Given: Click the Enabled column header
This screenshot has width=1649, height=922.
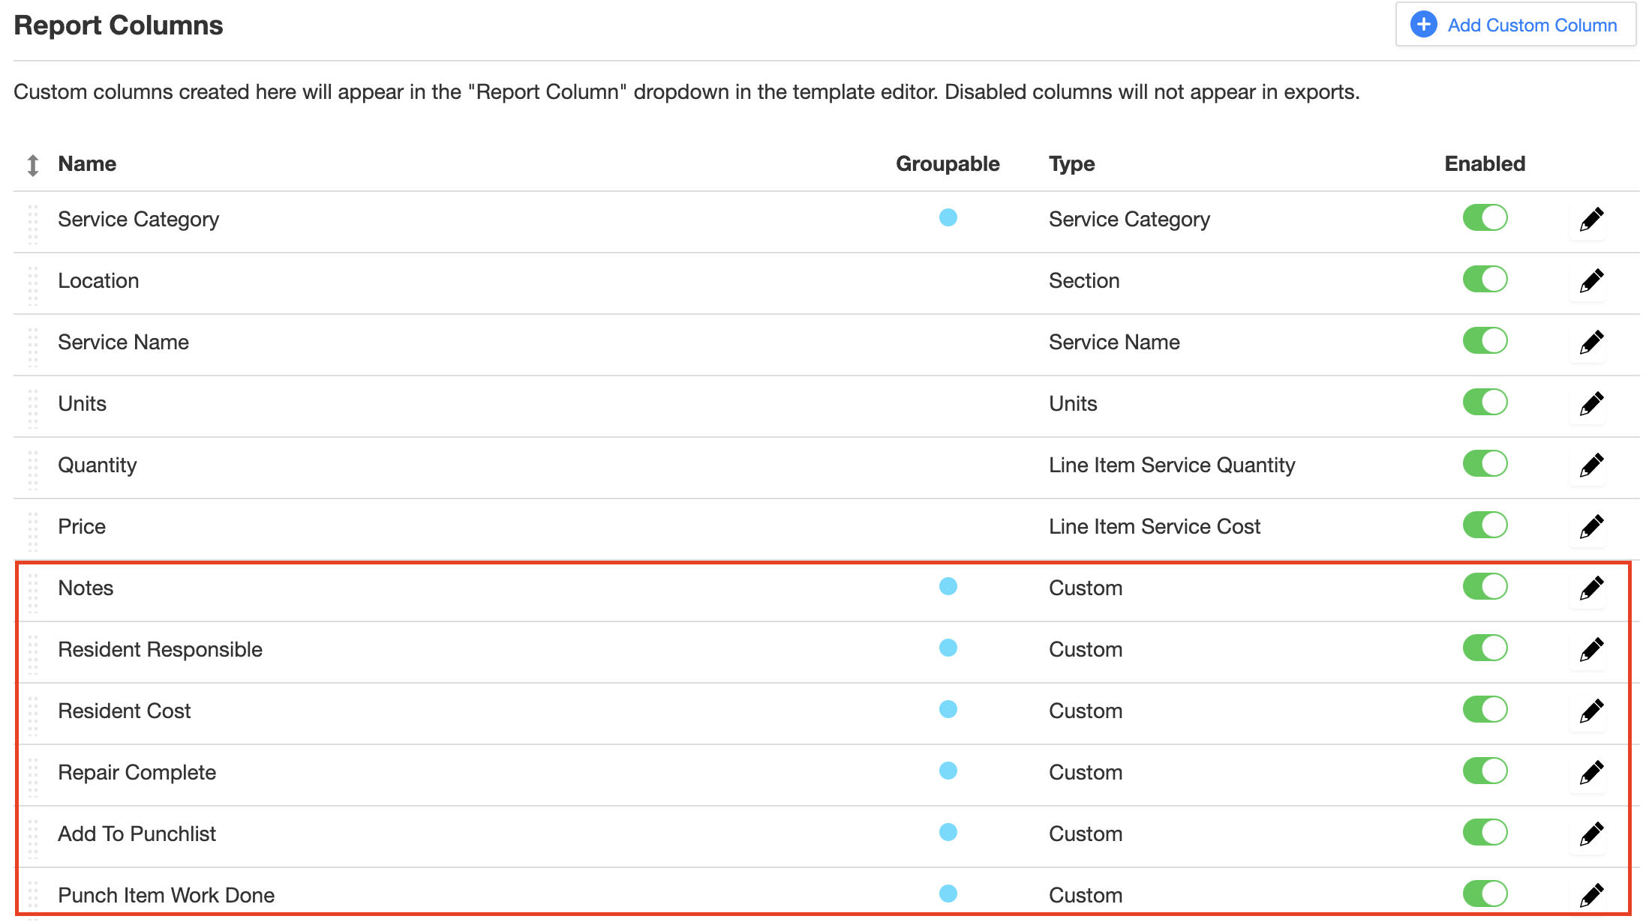Looking at the screenshot, I should (1485, 164).
